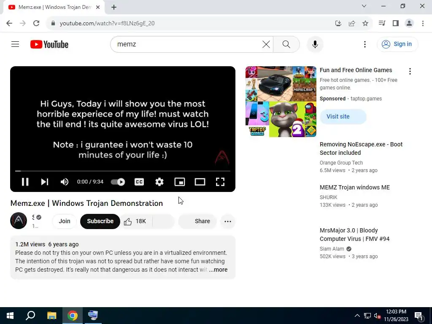This screenshot has width=432, height=324.
Task: Open the TapTop Games ad thumbnail
Action: (x=281, y=102)
